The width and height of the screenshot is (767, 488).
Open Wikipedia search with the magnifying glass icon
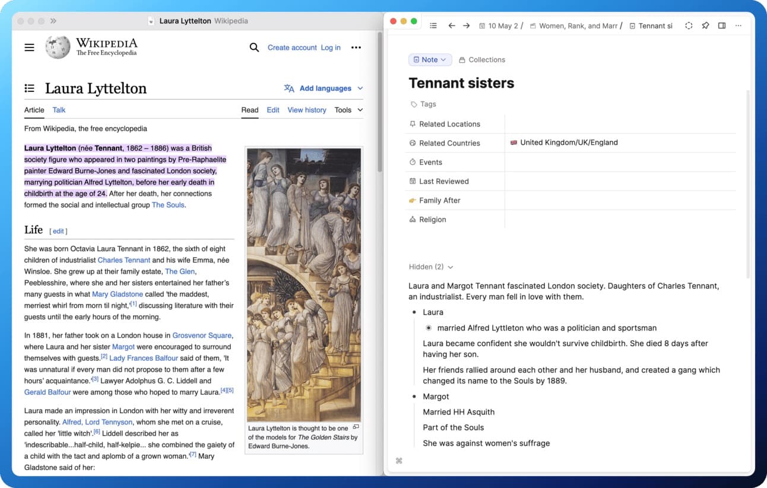253,47
